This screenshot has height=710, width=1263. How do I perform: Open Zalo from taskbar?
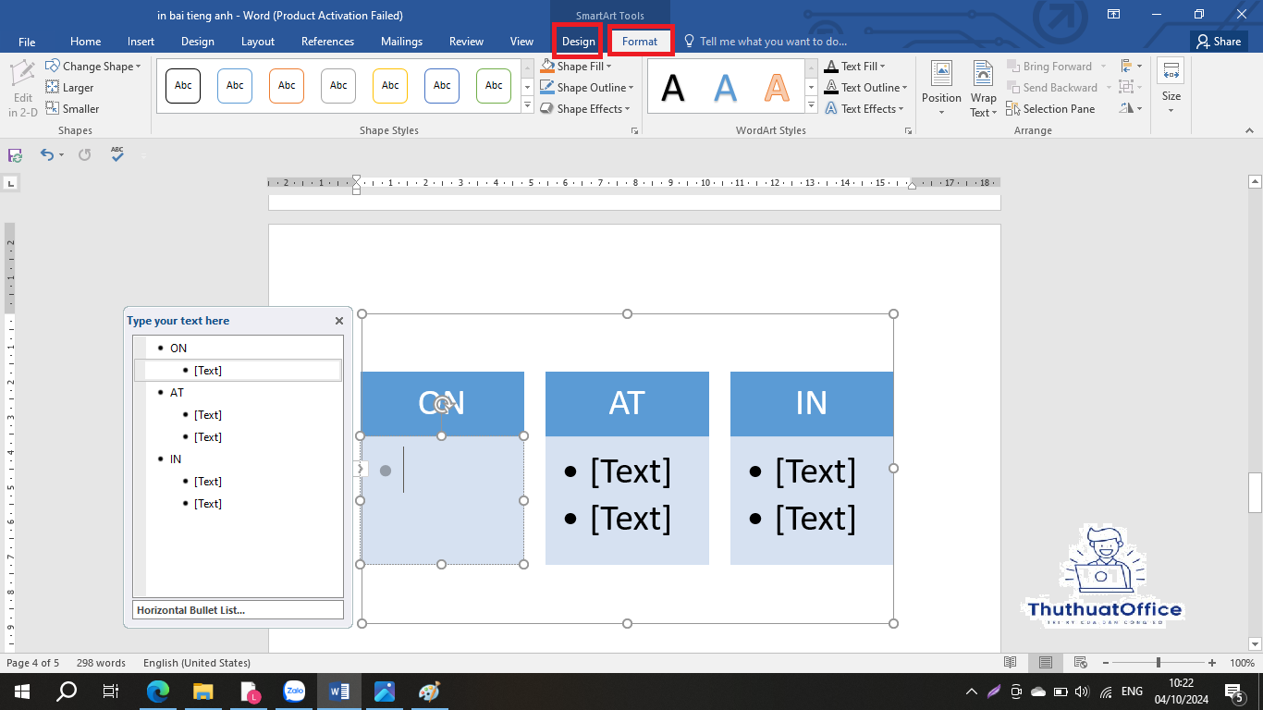294,692
